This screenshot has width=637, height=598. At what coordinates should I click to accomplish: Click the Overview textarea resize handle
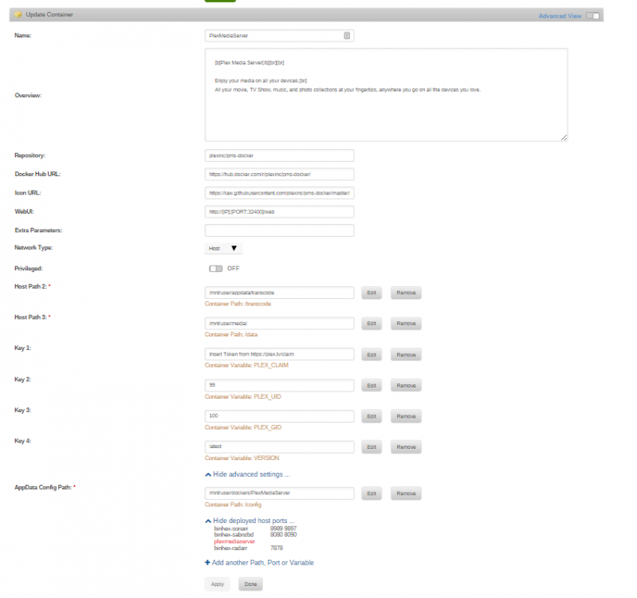564,138
